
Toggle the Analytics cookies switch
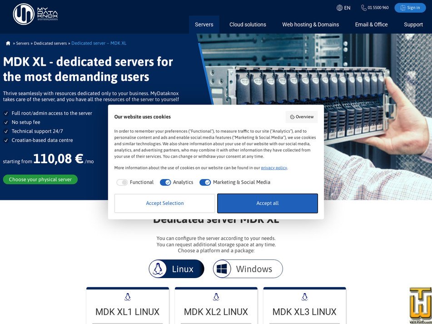(165, 182)
